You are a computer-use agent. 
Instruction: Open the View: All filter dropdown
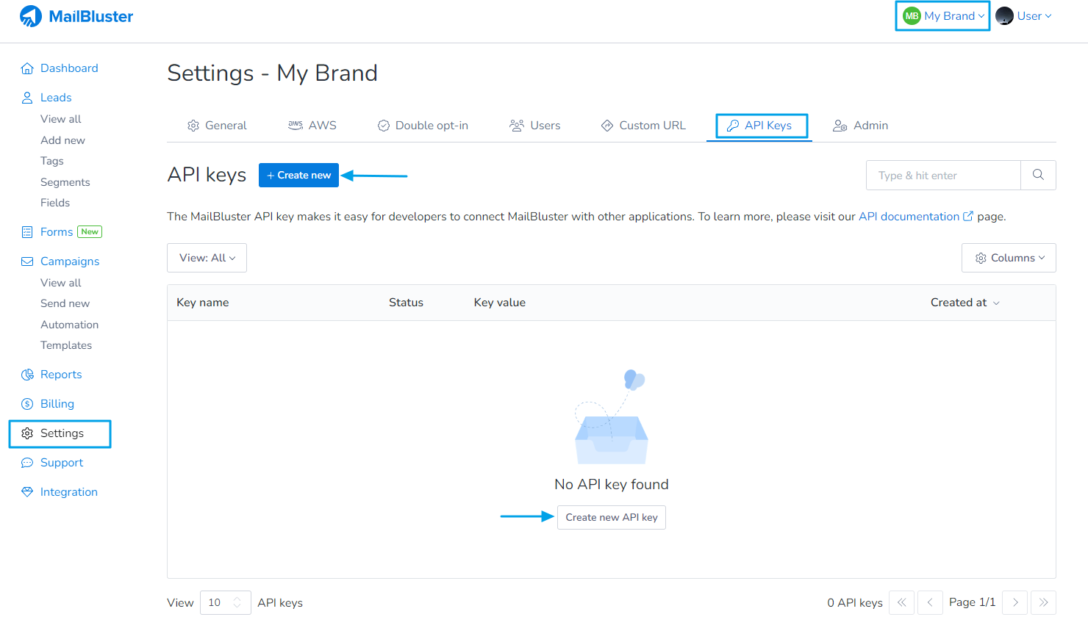click(x=207, y=258)
